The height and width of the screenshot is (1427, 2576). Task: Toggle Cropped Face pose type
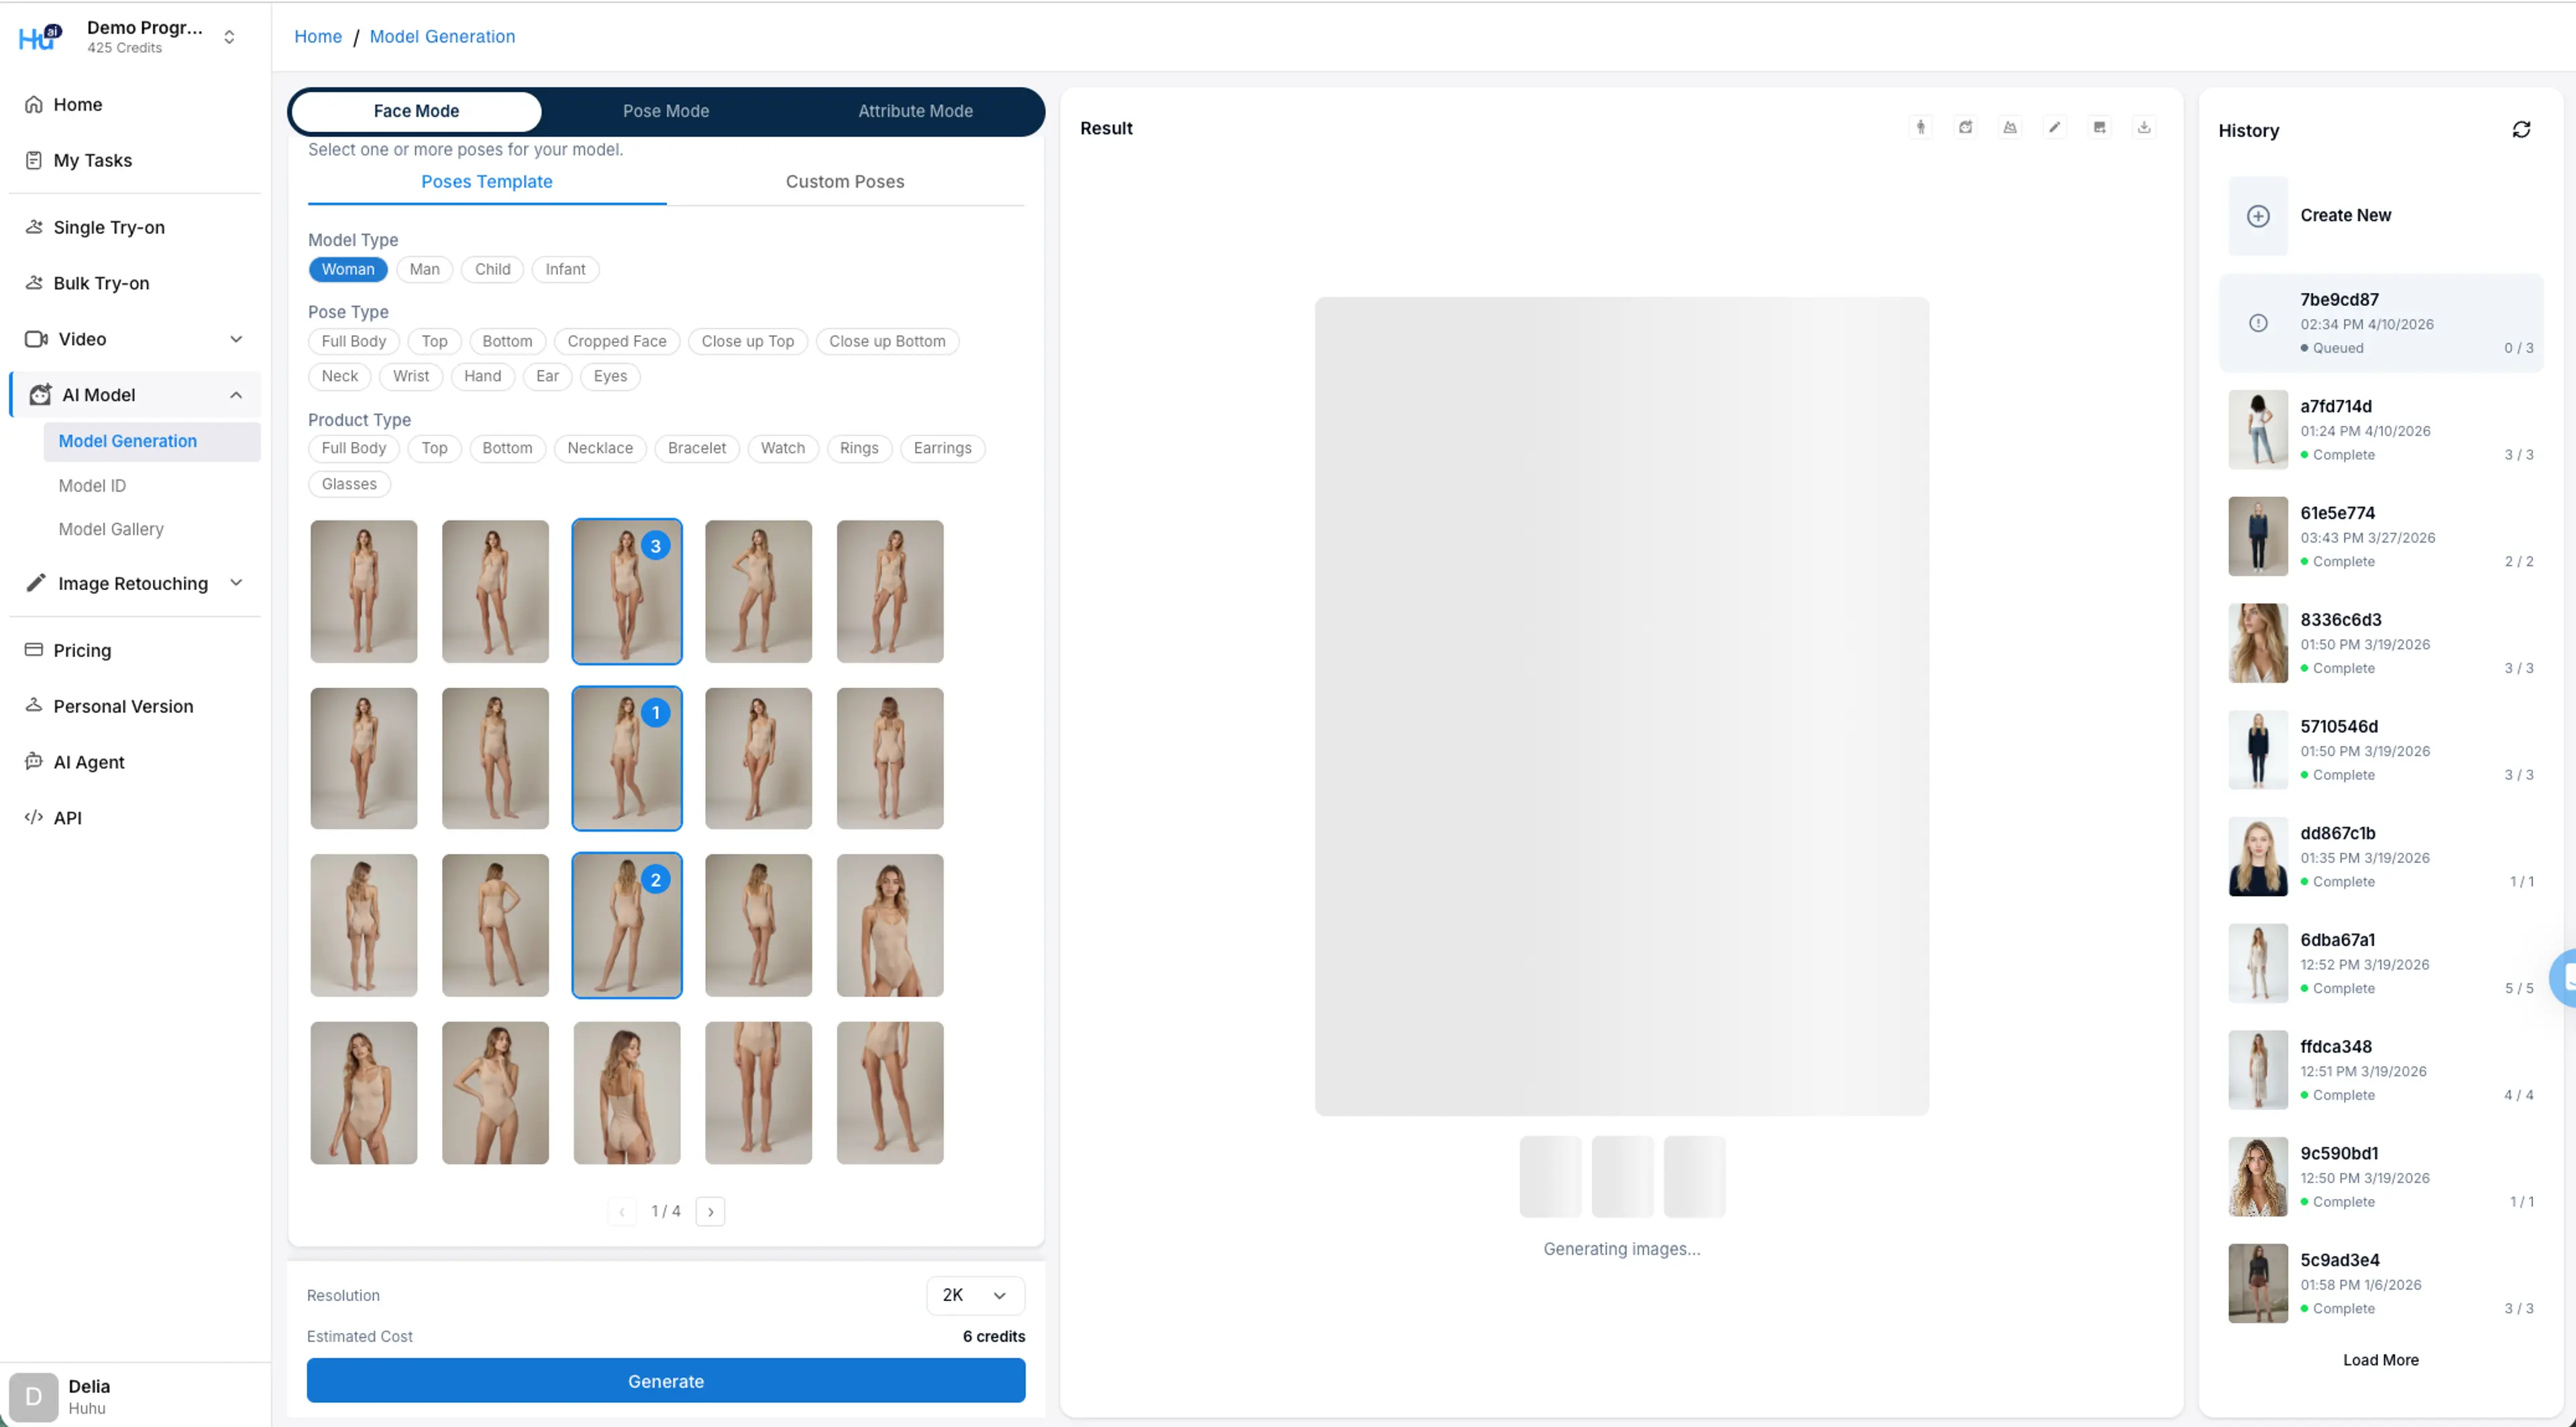[x=617, y=341]
